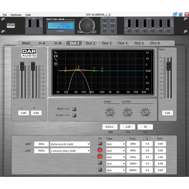This screenshot has height=189, width=189.
Task: Switch to the Out 2 tab
Action: pos(90,43)
